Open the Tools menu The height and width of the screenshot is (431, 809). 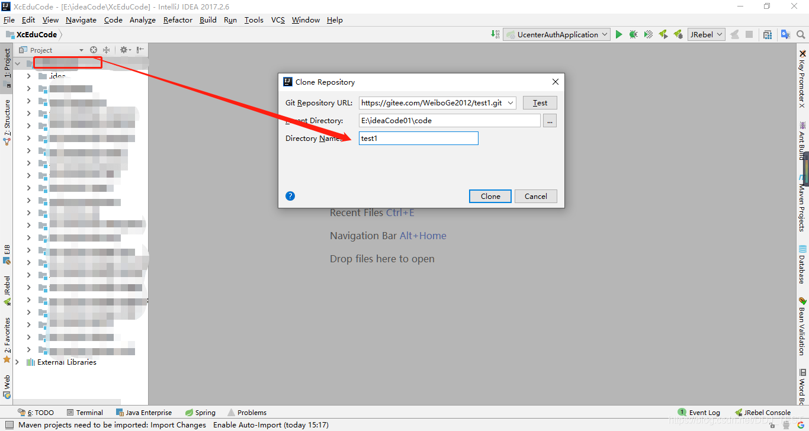point(254,20)
